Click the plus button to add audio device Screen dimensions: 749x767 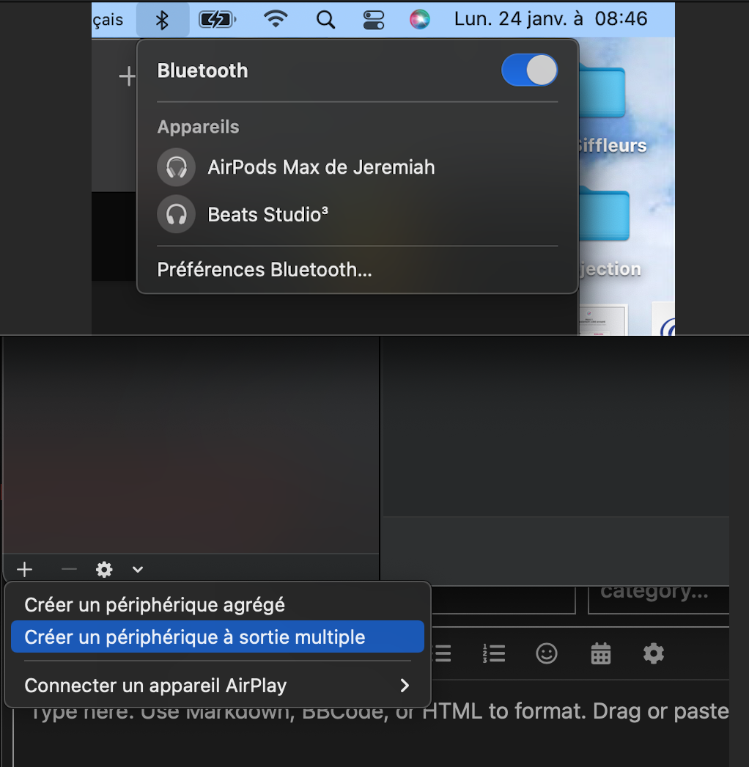click(x=24, y=569)
